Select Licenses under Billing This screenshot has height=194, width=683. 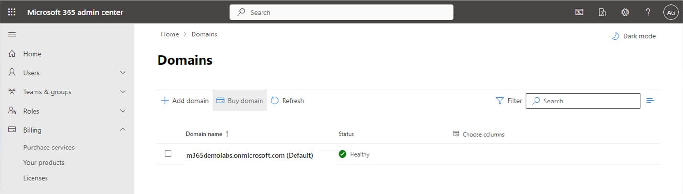pos(35,178)
